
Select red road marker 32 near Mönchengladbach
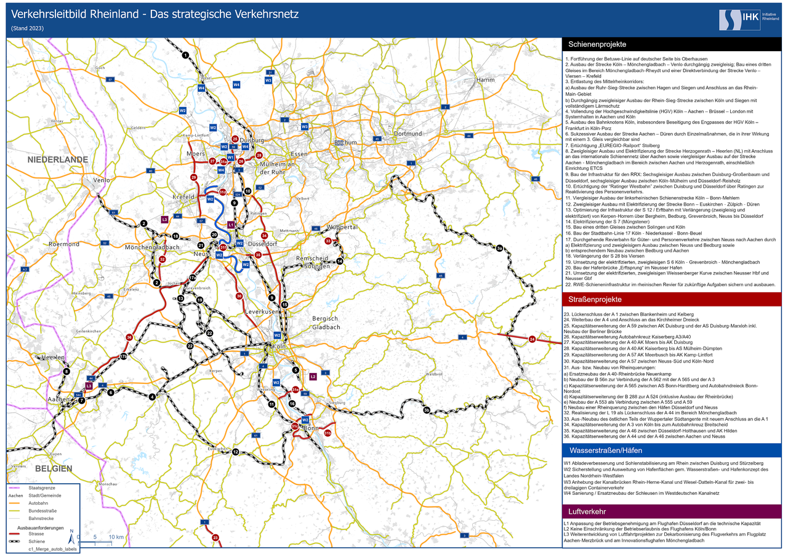162,260
